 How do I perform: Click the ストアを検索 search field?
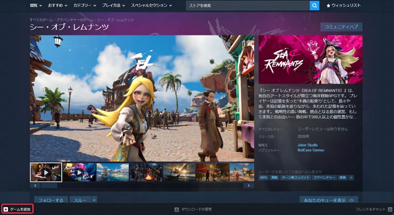(248, 6)
